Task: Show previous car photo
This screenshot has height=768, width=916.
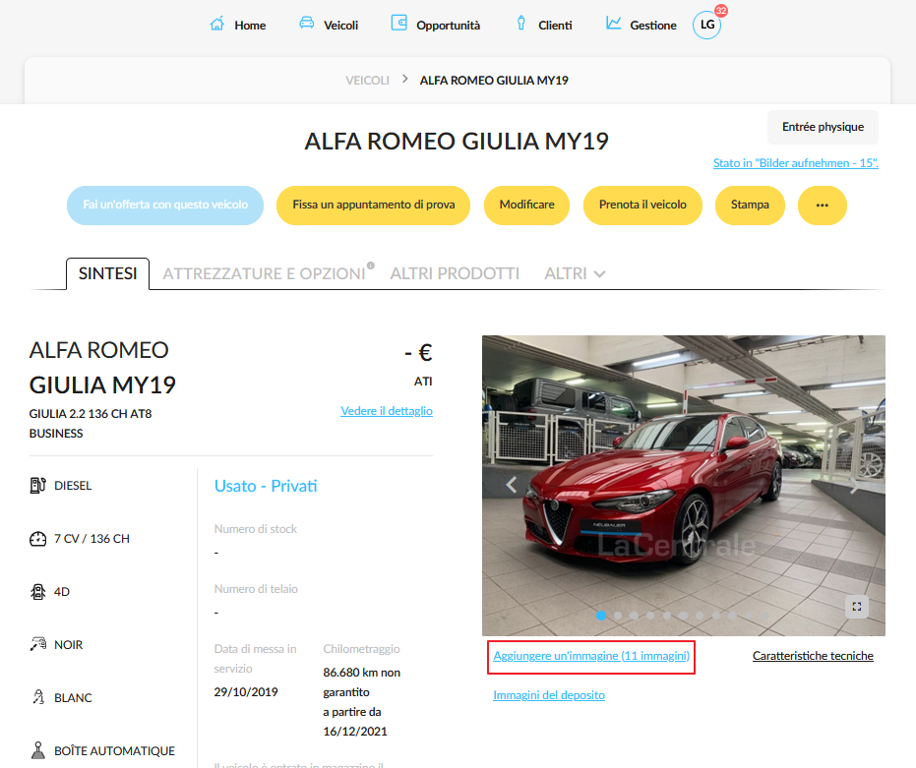Action: tap(512, 485)
